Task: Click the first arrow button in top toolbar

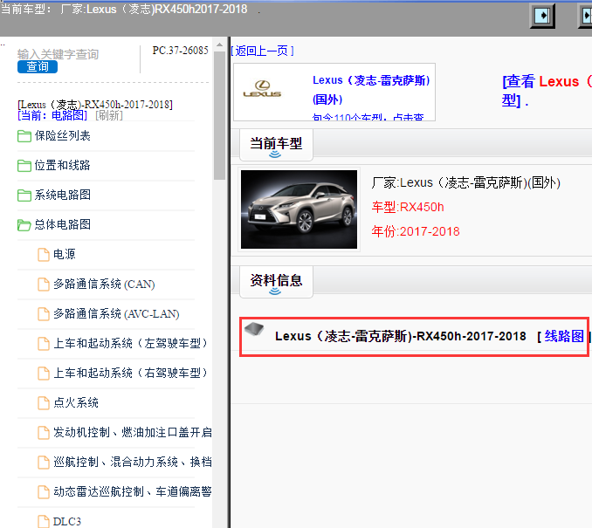Action: (x=542, y=16)
